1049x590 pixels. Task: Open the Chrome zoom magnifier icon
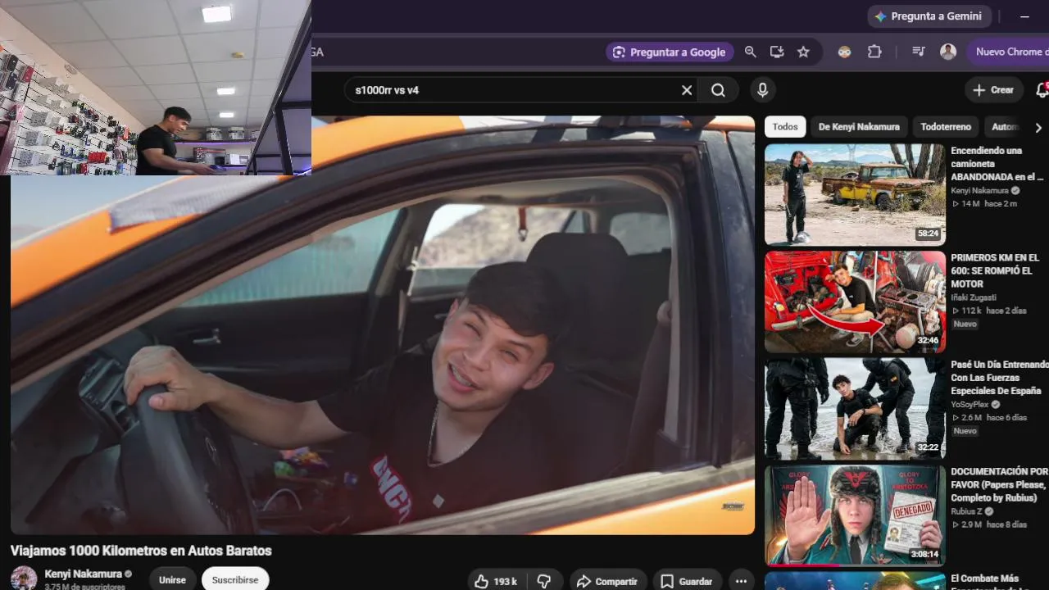click(750, 52)
